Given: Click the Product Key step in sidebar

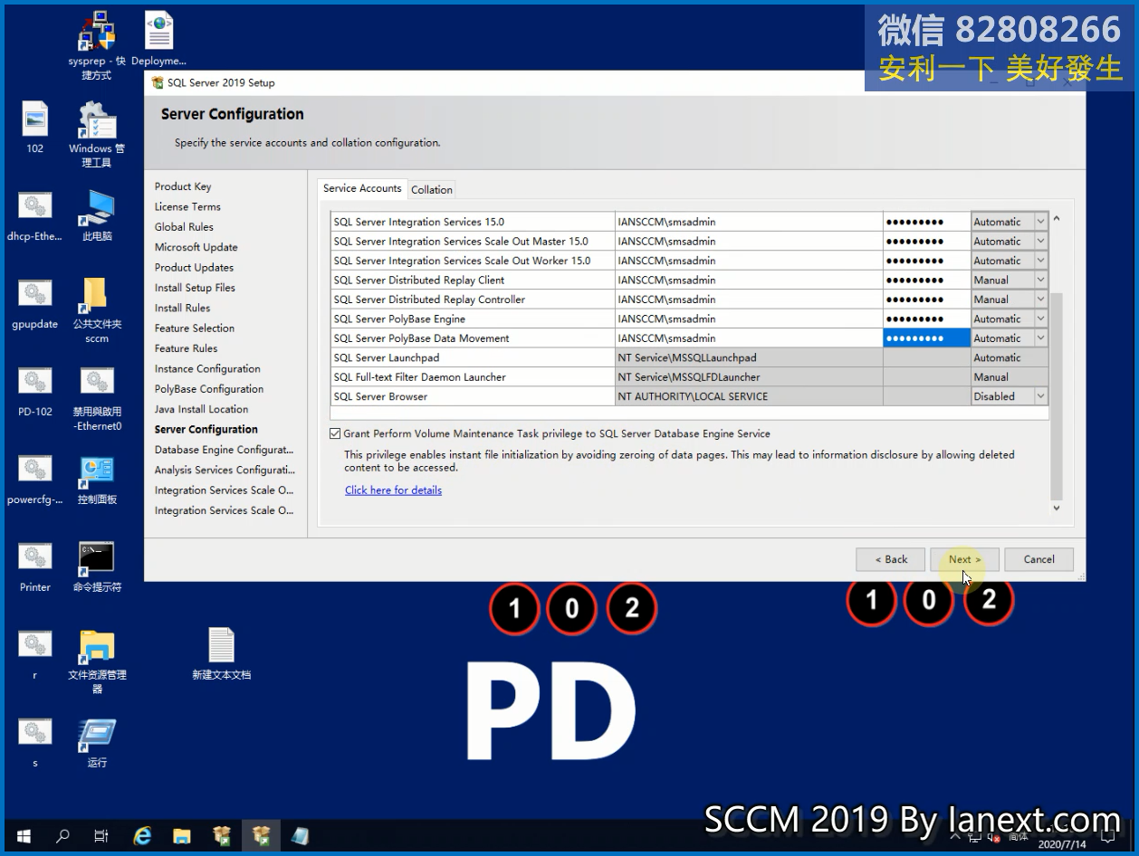Looking at the screenshot, I should tap(183, 186).
